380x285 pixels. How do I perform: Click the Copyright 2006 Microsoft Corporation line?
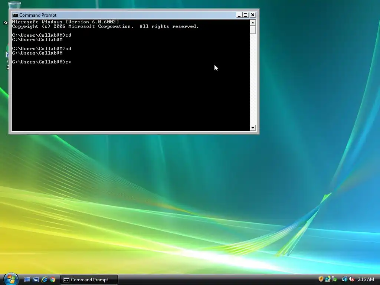(x=105, y=26)
